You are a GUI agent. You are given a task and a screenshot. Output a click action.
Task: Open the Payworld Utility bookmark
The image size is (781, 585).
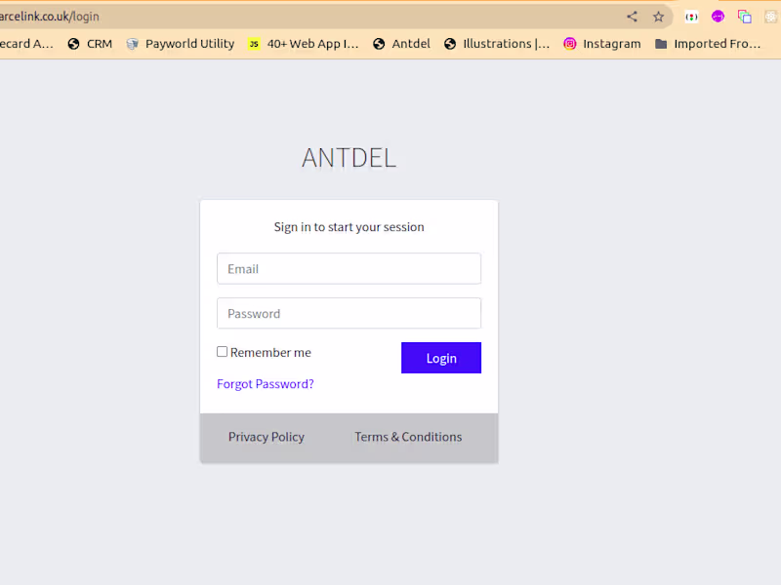coord(181,44)
